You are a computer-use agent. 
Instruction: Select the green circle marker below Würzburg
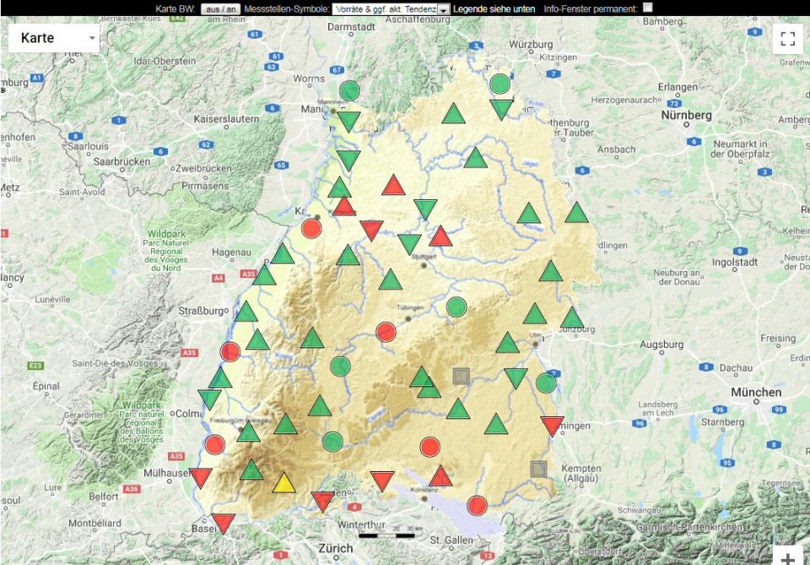pos(500,84)
